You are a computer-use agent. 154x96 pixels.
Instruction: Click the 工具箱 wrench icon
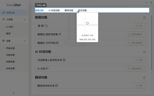pyautogui.click(x=4, y=19)
